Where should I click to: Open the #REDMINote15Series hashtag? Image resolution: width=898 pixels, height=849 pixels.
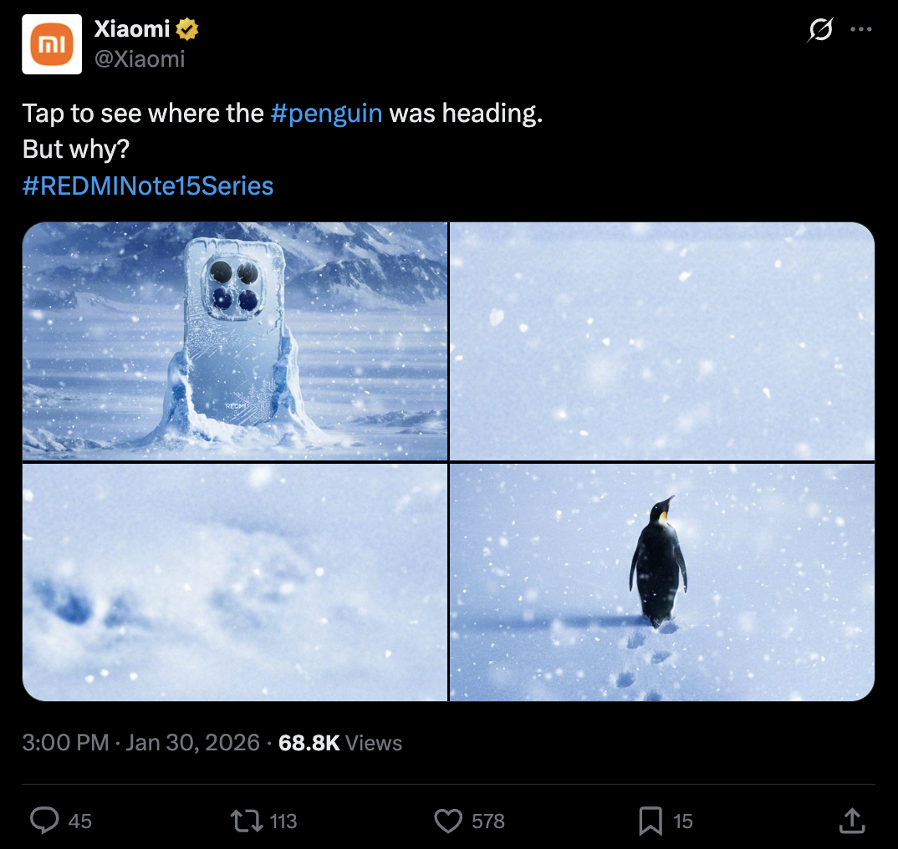[x=148, y=186]
